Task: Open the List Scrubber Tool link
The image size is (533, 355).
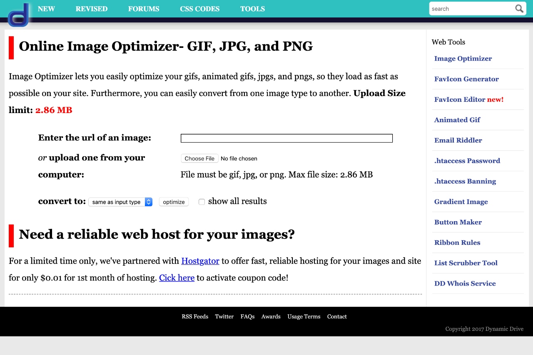Action: pos(466,263)
